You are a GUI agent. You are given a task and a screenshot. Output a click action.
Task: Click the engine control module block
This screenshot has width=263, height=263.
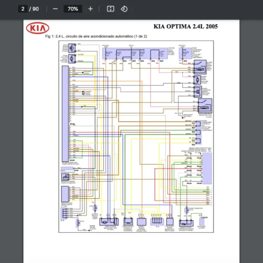pyautogui.click(x=206, y=163)
